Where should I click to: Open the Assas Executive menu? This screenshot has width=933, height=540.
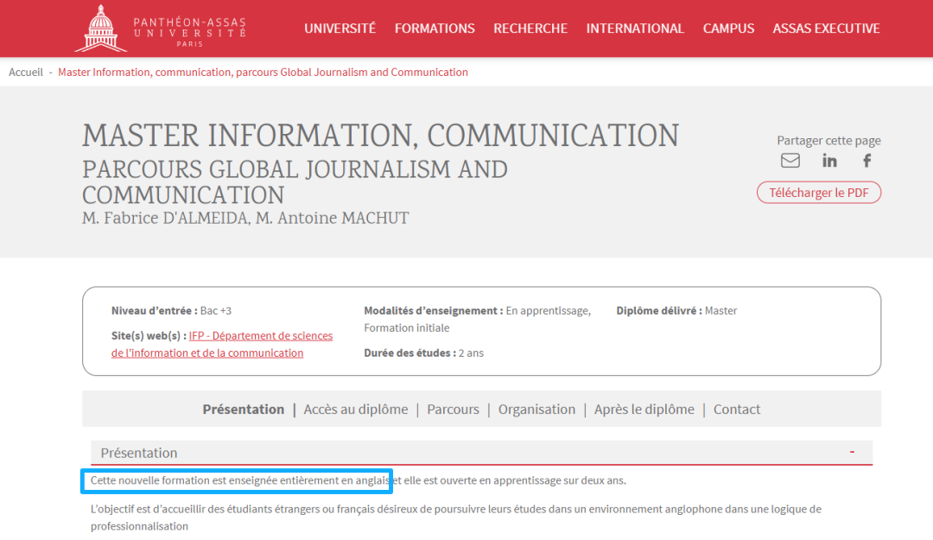(826, 29)
